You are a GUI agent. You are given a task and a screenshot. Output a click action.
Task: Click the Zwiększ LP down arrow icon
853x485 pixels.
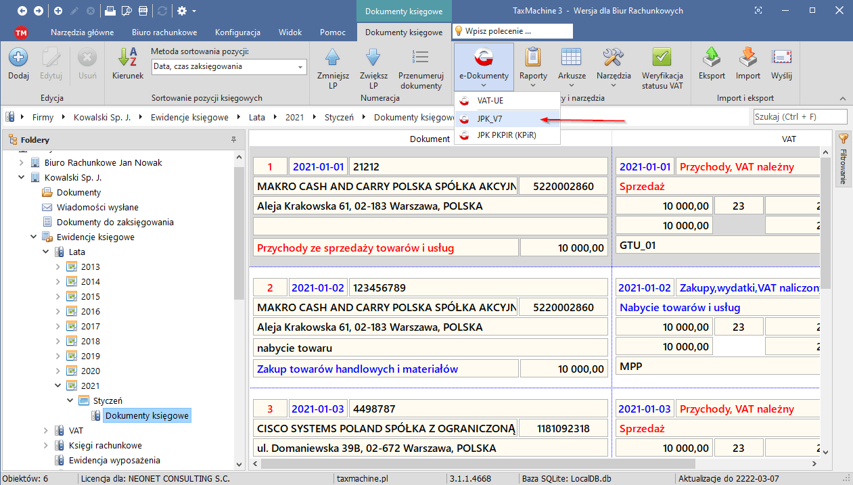click(373, 58)
